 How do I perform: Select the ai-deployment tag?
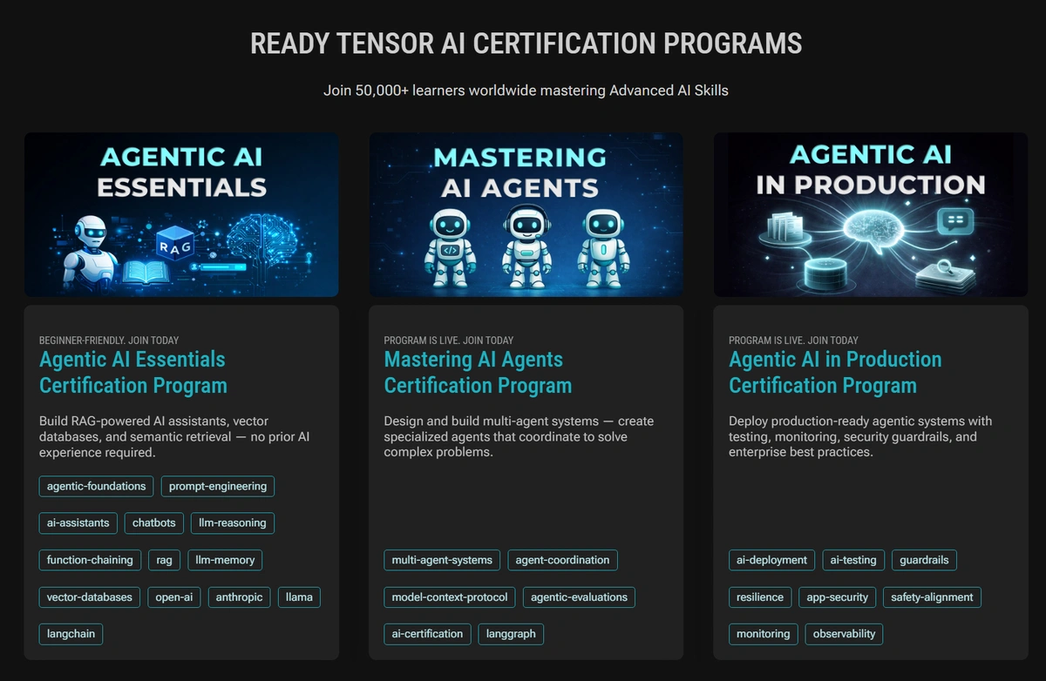(x=772, y=560)
